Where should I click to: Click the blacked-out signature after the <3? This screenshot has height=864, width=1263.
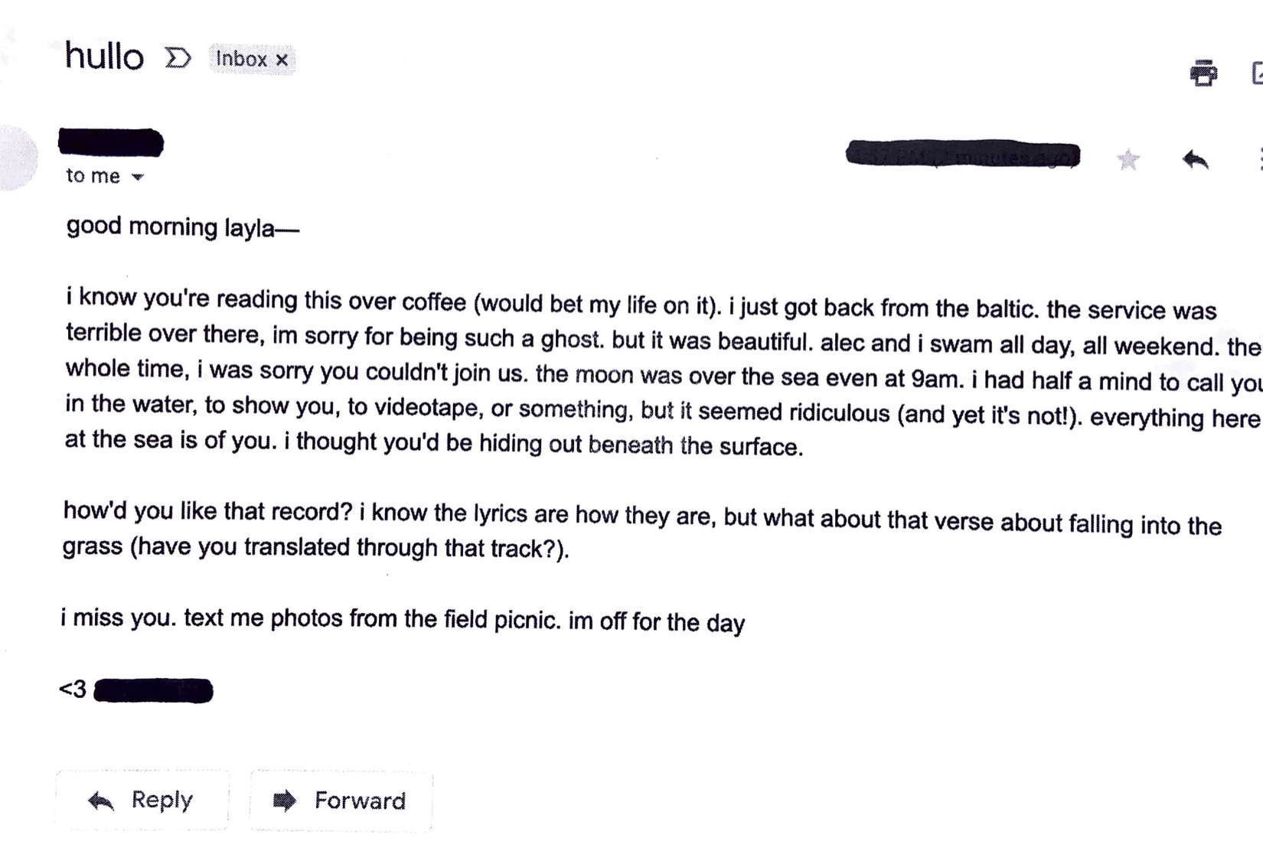tap(153, 690)
